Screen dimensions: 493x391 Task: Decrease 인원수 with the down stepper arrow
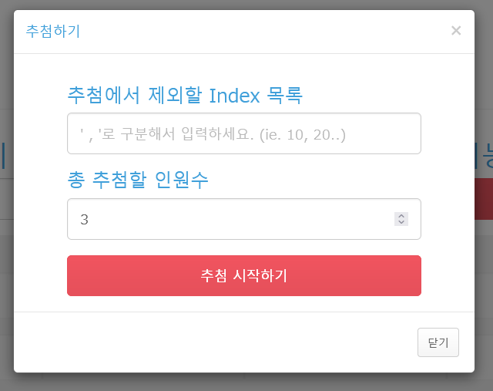(x=401, y=222)
